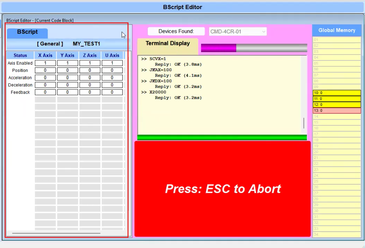
Task: Click the Position row label
Action: coord(20,70)
